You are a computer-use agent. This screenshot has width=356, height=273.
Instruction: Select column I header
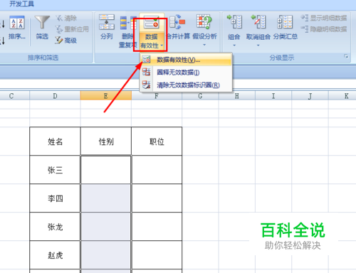[273, 96]
